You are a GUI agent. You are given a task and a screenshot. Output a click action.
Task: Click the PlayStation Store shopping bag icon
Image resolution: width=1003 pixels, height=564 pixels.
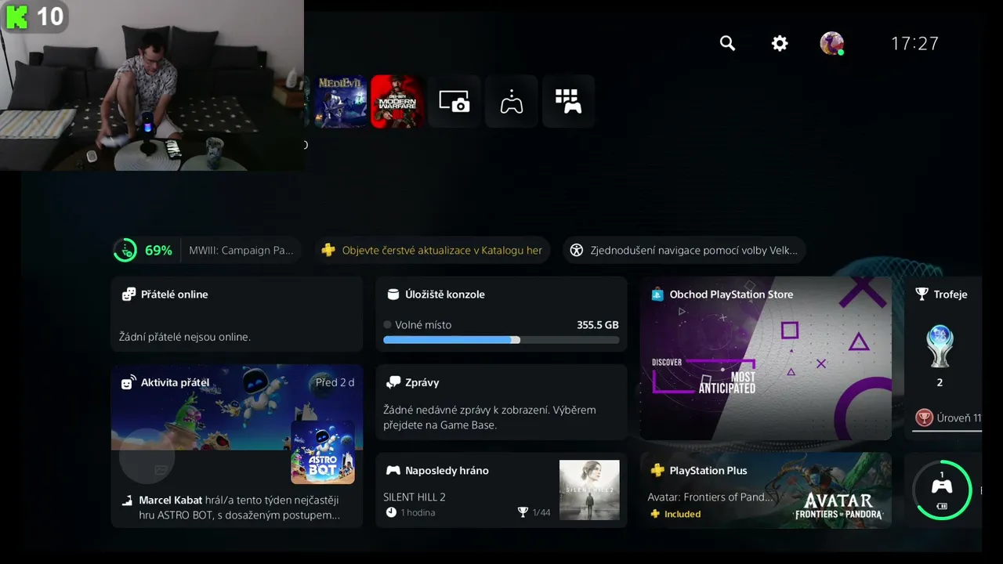pyautogui.click(x=658, y=295)
